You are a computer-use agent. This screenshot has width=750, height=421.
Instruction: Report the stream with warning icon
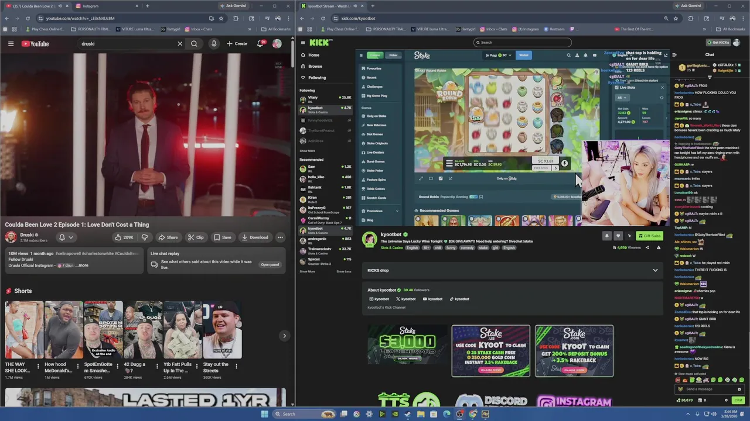658,247
